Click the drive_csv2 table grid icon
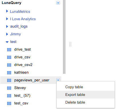Viewport: 116px width, 109px height. (x=9, y=65)
